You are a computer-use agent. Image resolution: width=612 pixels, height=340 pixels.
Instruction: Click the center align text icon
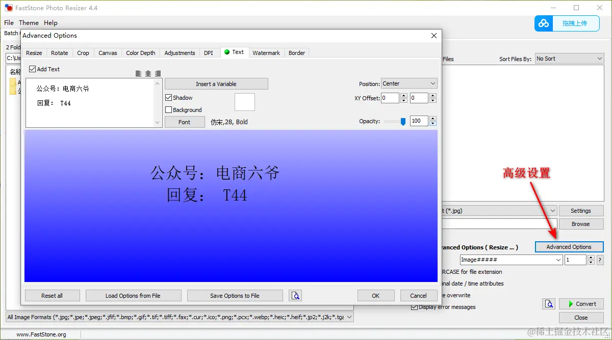tap(148, 73)
